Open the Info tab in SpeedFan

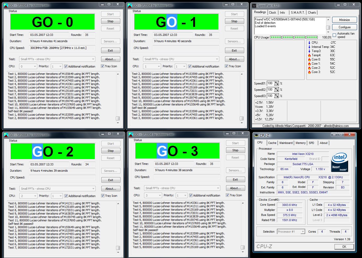click(x=282, y=13)
